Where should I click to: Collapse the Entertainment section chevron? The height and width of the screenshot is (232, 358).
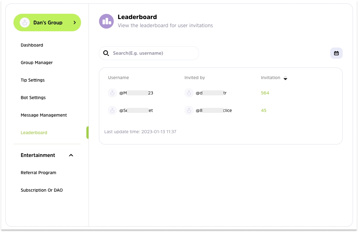coord(71,155)
